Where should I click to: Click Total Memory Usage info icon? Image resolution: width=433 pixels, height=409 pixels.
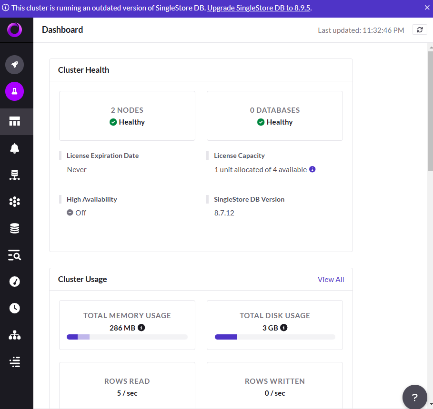(x=141, y=327)
